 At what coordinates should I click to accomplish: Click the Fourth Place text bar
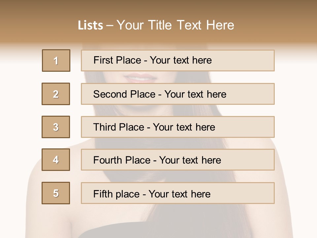[178, 160]
